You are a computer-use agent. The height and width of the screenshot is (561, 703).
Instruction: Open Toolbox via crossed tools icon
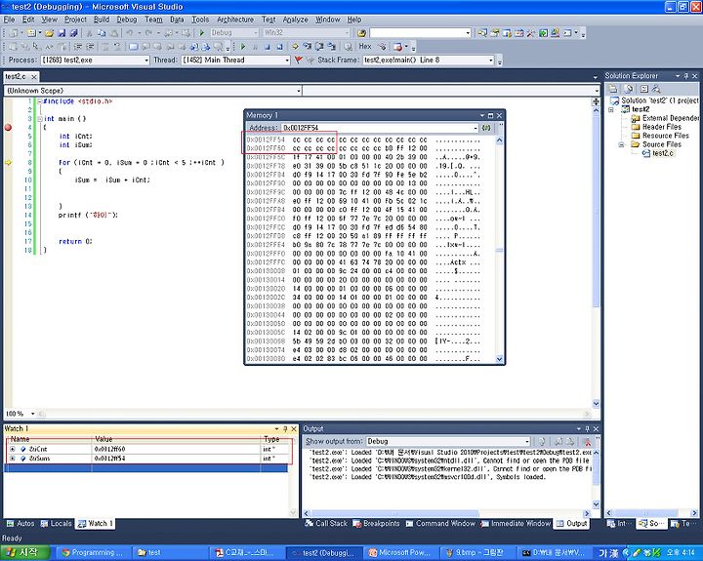[x=531, y=33]
